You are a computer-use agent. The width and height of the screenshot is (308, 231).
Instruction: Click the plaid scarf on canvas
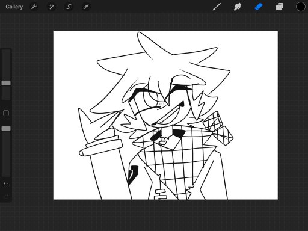coord(176,161)
